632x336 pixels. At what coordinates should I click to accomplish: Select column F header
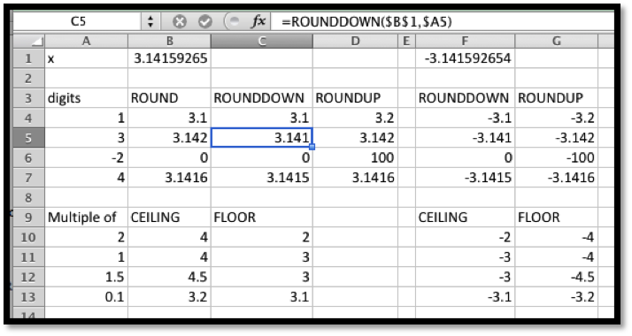(x=465, y=41)
